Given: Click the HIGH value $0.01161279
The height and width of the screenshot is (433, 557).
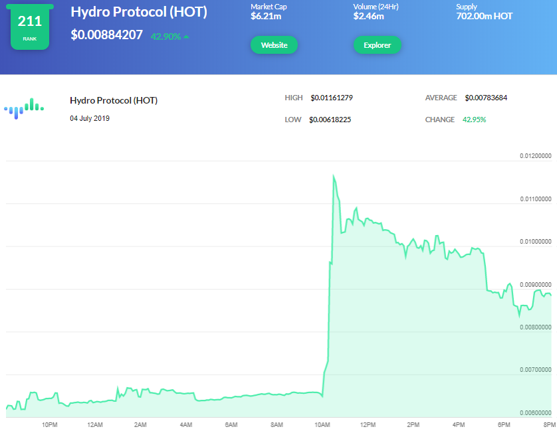Looking at the screenshot, I should (332, 98).
